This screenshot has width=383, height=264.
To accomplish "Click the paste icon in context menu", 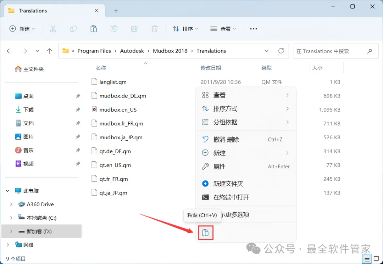I will (x=206, y=233).
